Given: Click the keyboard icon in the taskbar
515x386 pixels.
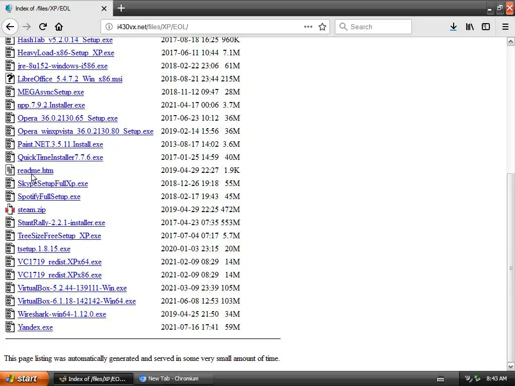Looking at the screenshot, I should pos(441,379).
